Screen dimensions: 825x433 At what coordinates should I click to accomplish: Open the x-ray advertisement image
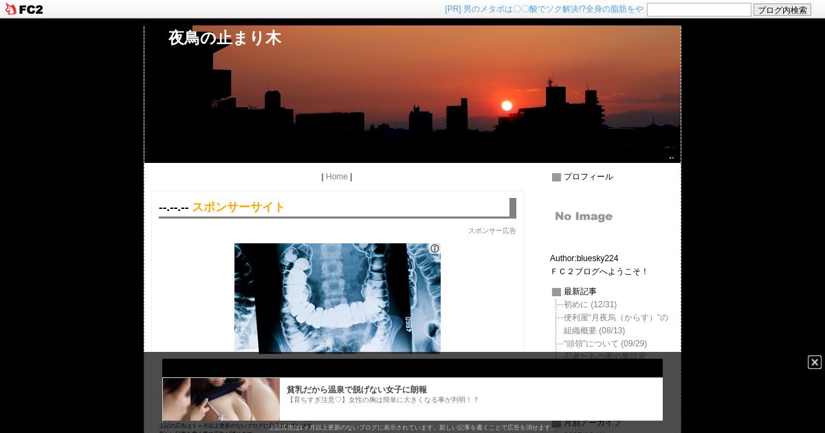(x=337, y=298)
